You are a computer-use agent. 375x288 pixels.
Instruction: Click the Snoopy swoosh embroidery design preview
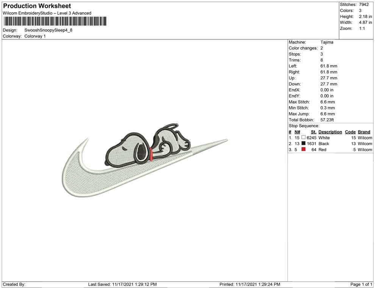tap(144, 160)
